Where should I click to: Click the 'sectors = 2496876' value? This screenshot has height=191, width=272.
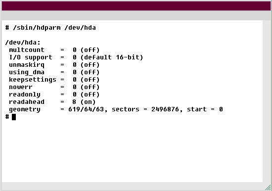click(145, 109)
